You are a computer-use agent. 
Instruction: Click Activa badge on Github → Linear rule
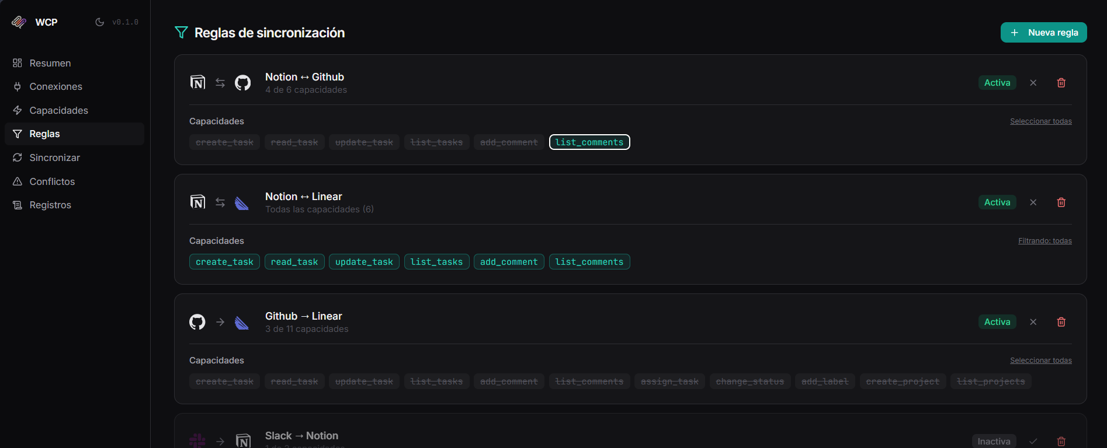coord(997,322)
